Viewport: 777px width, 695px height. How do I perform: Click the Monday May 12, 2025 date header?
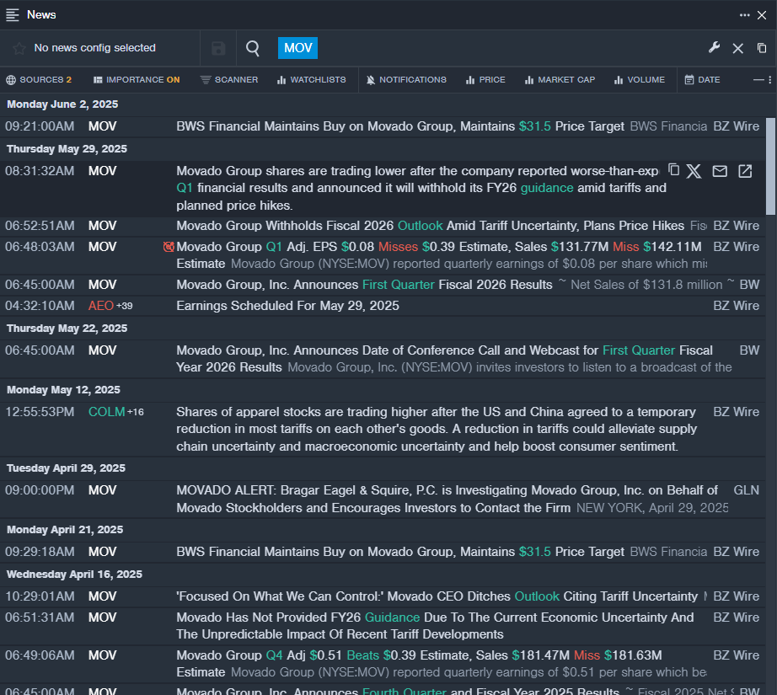point(63,390)
